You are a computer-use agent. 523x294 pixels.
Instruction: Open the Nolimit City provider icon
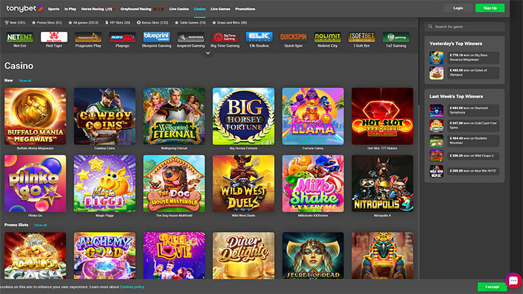pos(328,37)
